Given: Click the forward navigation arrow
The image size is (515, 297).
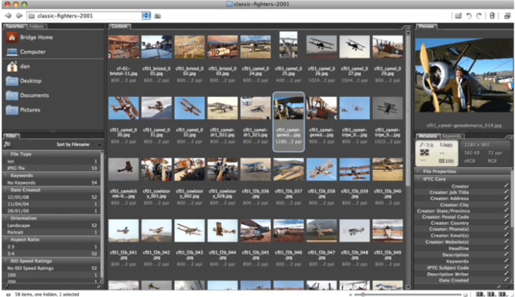Looking at the screenshot, I should 18,16.
